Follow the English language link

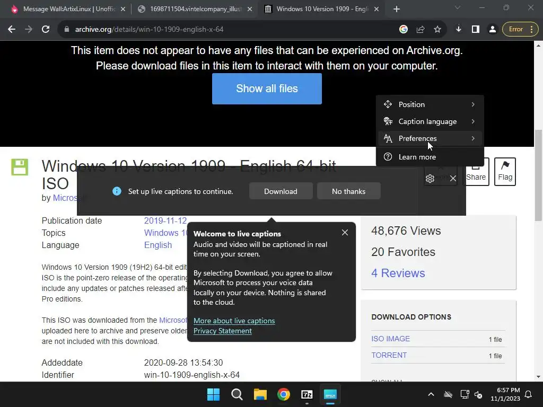tap(158, 245)
